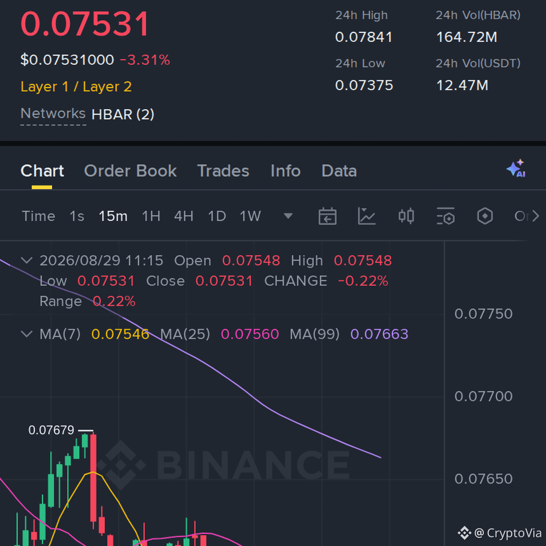Collapse the OHLC candle details chevron
Screen dimensions: 546x546
(x=27, y=260)
